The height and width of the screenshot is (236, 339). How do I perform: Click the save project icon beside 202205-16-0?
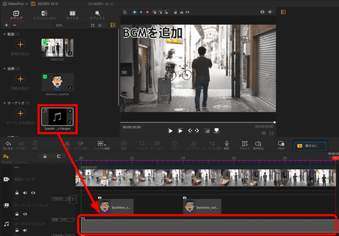click(x=33, y=4)
